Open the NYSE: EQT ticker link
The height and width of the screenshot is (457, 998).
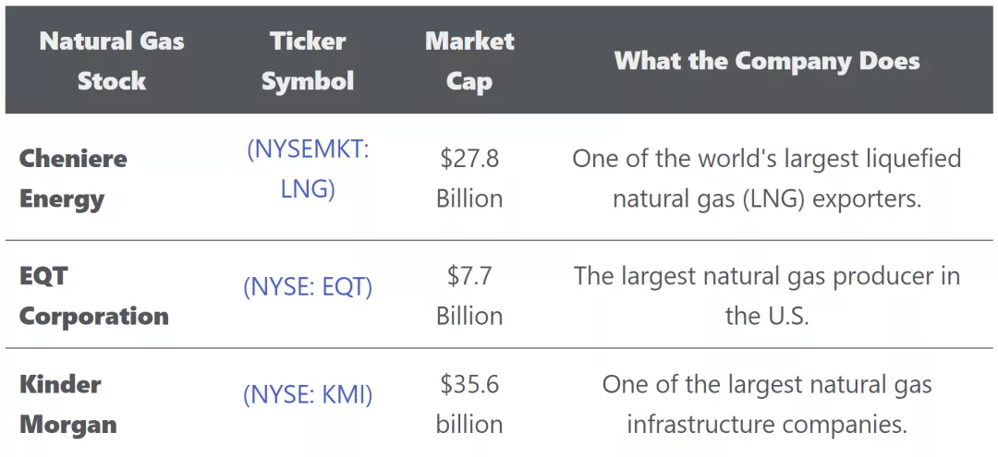coord(308,287)
